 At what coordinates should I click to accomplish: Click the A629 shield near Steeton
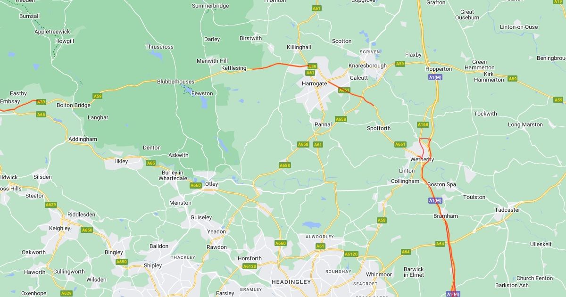click(51, 205)
